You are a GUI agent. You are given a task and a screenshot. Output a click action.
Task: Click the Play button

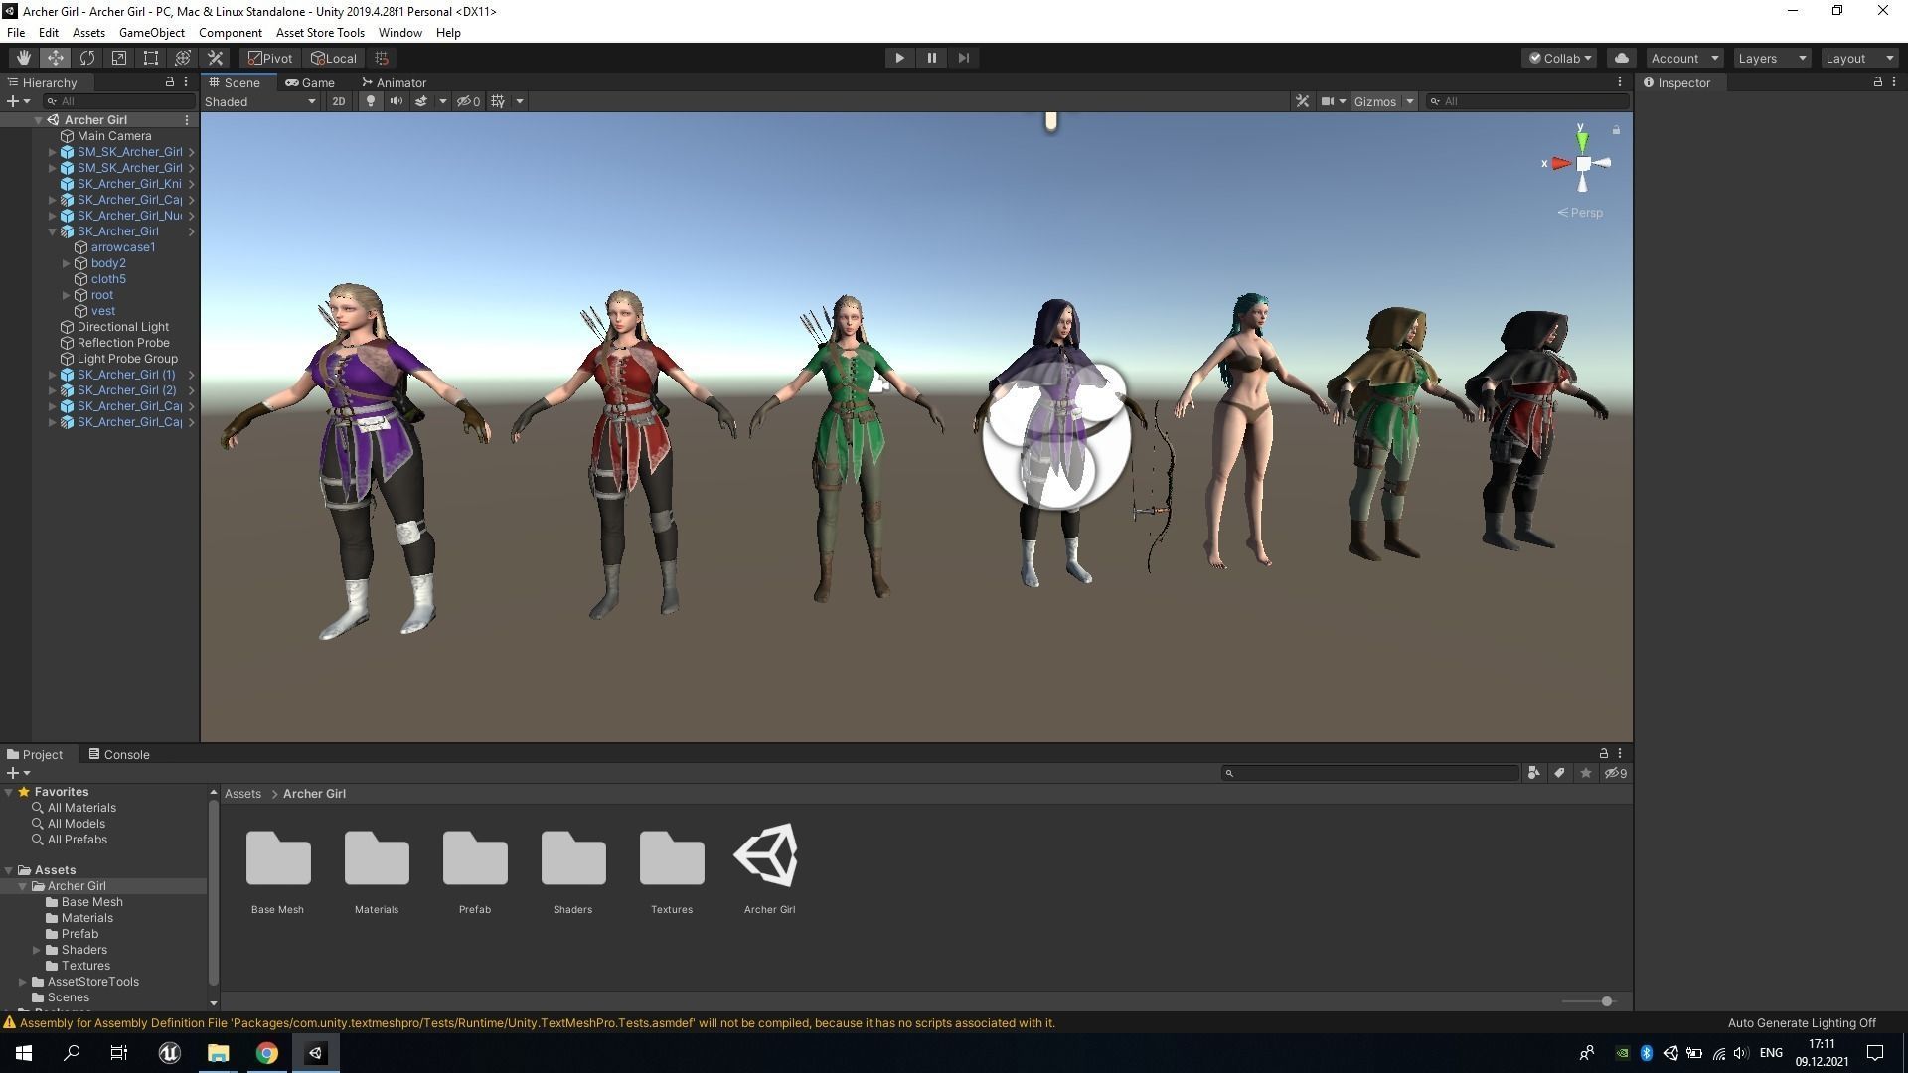(x=899, y=58)
